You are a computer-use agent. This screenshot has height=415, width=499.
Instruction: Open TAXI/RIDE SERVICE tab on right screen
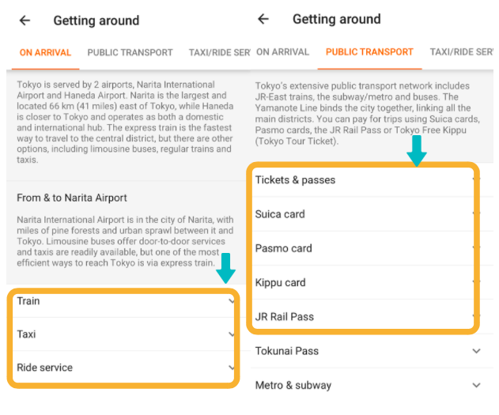tap(461, 52)
